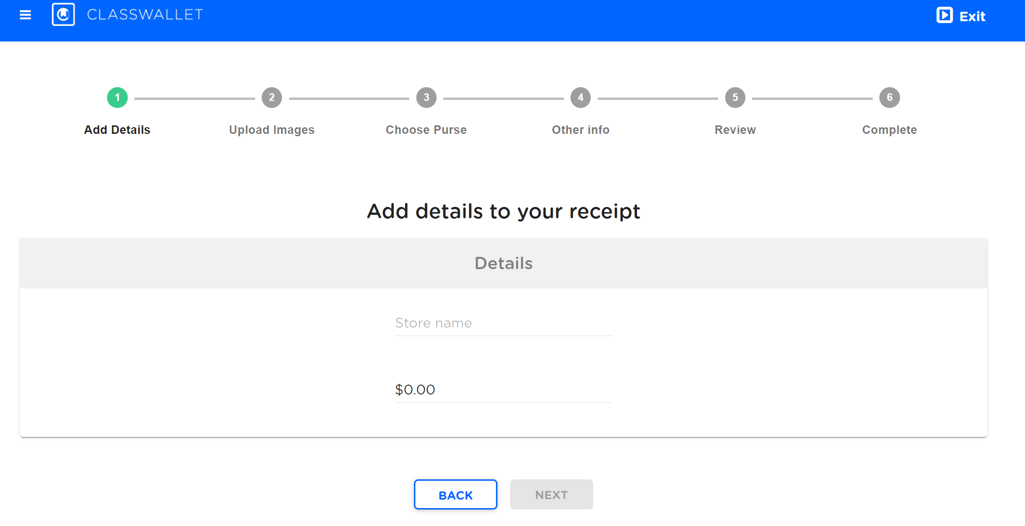This screenshot has width=1025, height=526.
Task: Open the hamburger navigation menu
Action: click(25, 15)
